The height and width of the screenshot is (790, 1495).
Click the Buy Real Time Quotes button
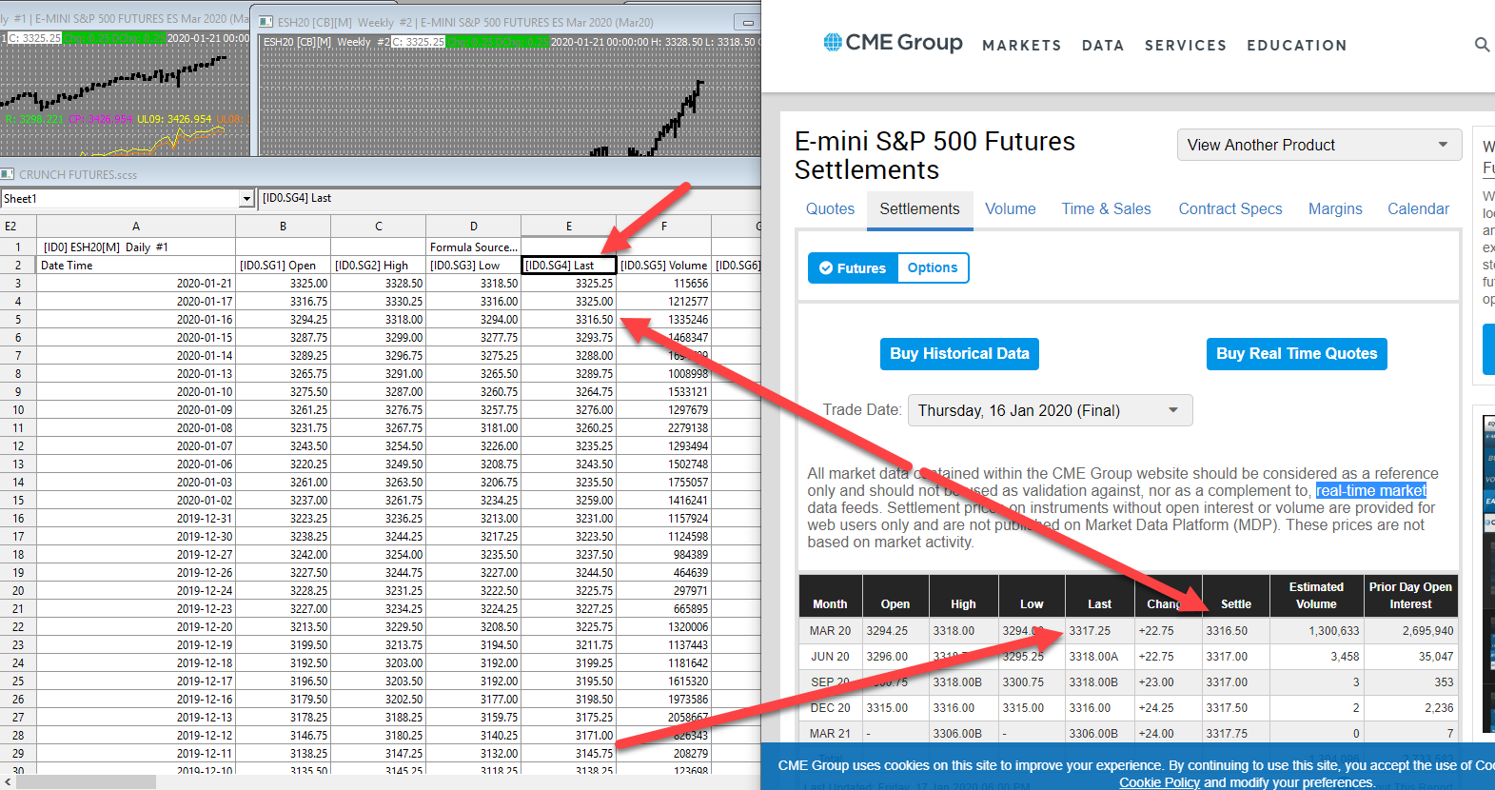(x=1296, y=354)
